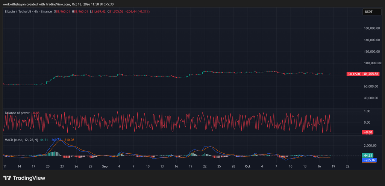Click the 23 date label on the time axis

pos(62,166)
